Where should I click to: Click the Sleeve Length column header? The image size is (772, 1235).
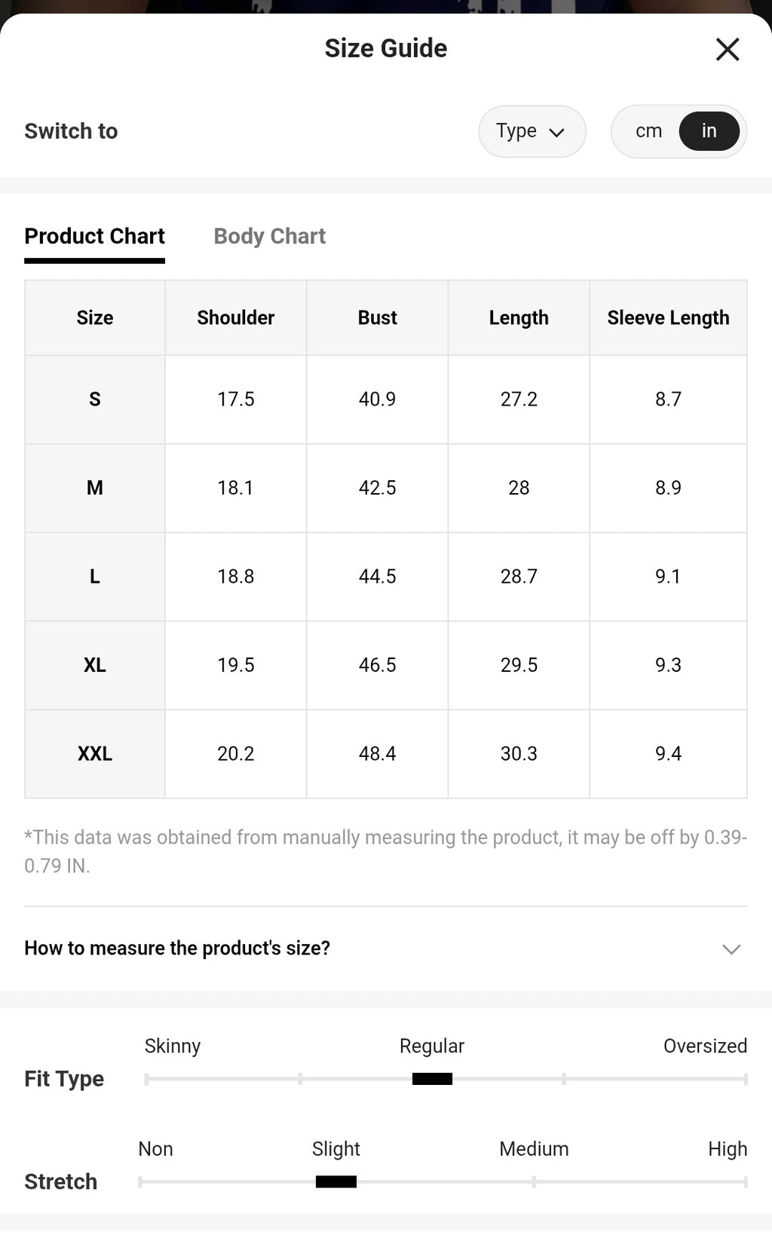click(668, 317)
